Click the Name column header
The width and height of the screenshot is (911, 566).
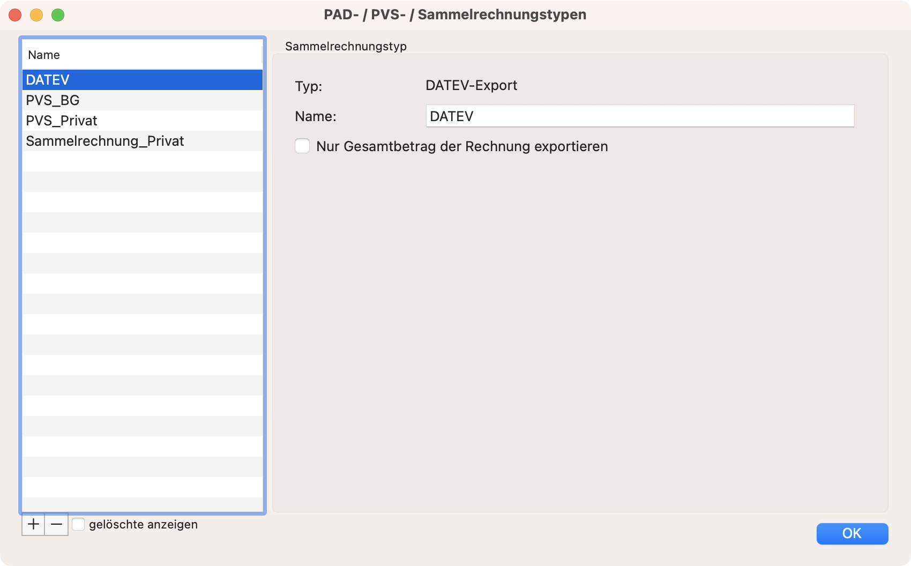coord(142,55)
